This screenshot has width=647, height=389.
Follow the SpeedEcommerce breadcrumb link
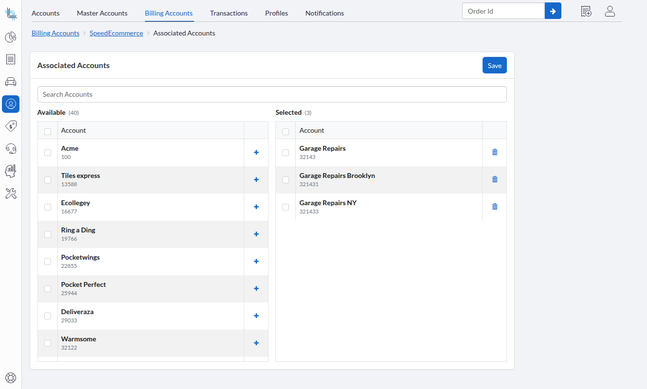tap(116, 33)
